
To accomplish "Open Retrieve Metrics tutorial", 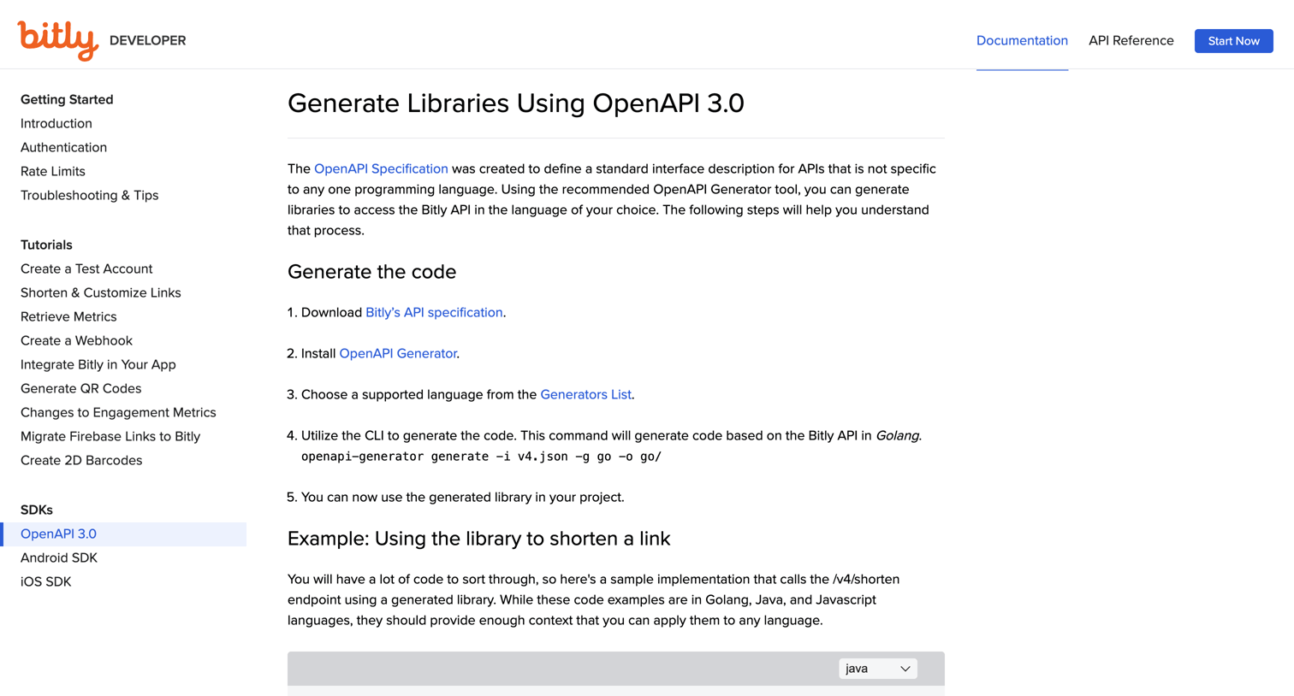I will pyautogui.click(x=68, y=316).
